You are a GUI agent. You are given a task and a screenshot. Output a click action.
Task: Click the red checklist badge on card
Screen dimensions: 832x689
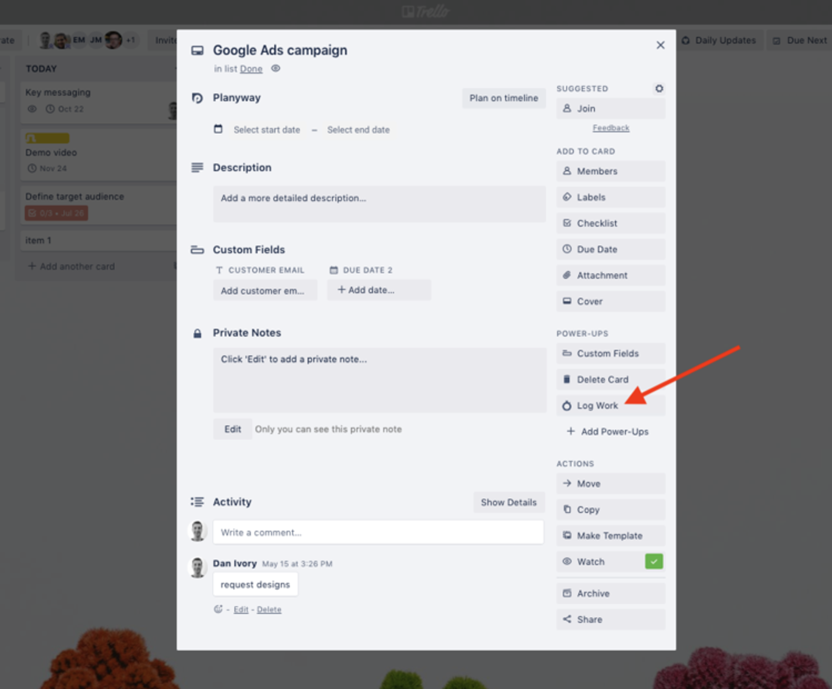(56, 213)
